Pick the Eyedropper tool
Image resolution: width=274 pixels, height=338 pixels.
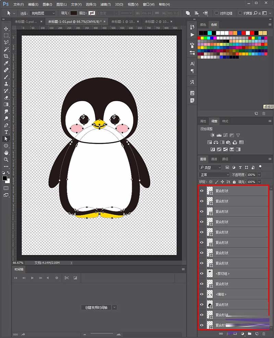point(6,63)
